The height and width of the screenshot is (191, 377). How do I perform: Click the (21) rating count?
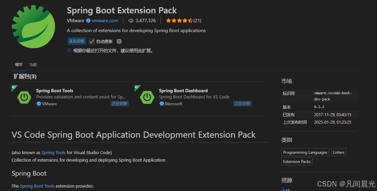(197, 21)
